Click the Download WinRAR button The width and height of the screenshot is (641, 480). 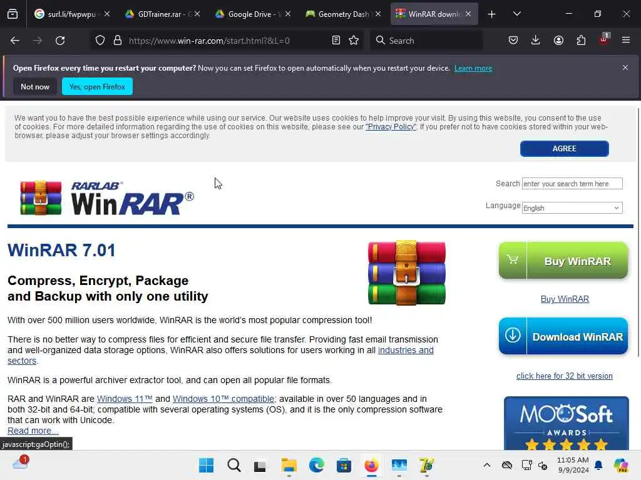click(563, 336)
